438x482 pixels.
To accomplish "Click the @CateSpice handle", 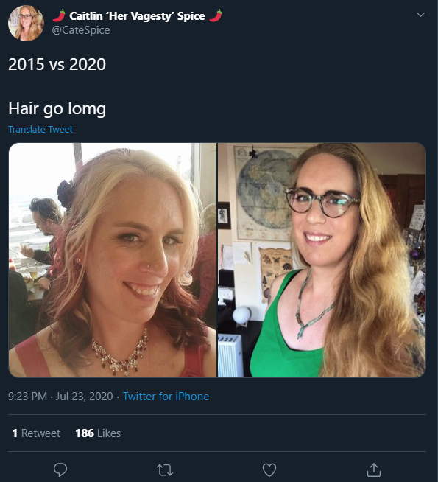I will tap(81, 30).
